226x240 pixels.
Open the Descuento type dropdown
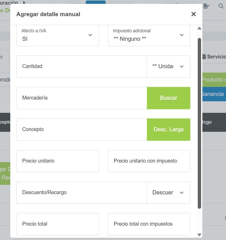(168, 193)
